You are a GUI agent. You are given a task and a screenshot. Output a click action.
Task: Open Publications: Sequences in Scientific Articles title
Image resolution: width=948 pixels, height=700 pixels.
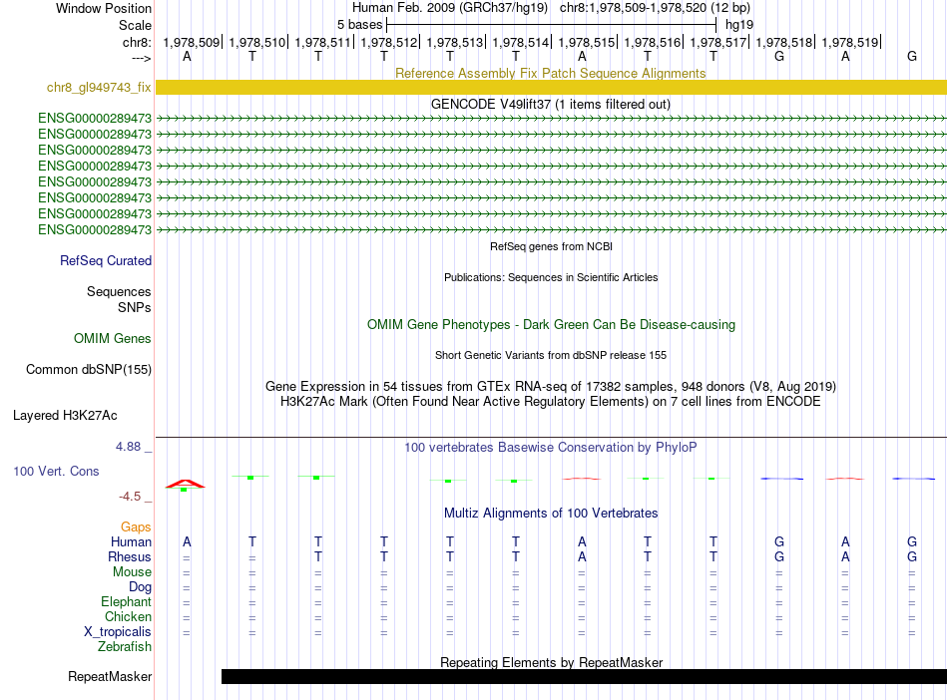pos(551,277)
